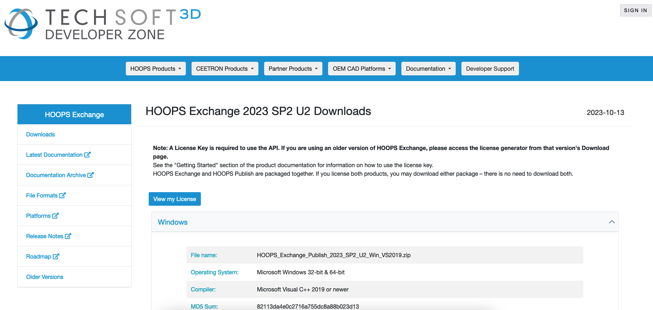Click external link icon beside Platforms

(x=55, y=216)
